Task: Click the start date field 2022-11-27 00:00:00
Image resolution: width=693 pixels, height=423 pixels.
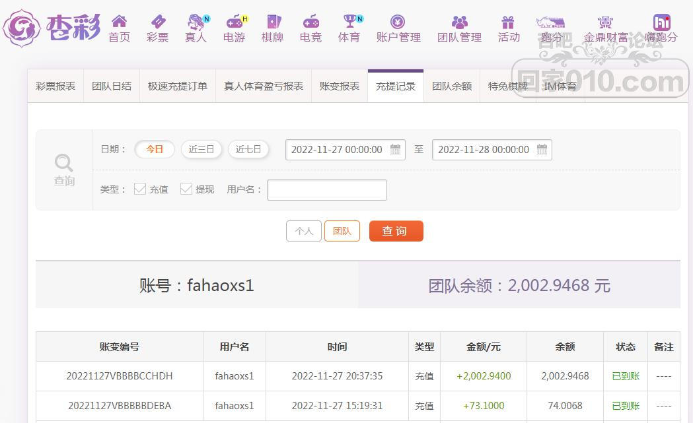Action: pyautogui.click(x=345, y=150)
